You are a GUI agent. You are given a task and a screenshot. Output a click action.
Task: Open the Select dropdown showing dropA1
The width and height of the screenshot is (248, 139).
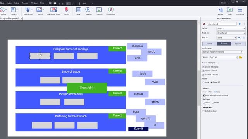point(231,29)
